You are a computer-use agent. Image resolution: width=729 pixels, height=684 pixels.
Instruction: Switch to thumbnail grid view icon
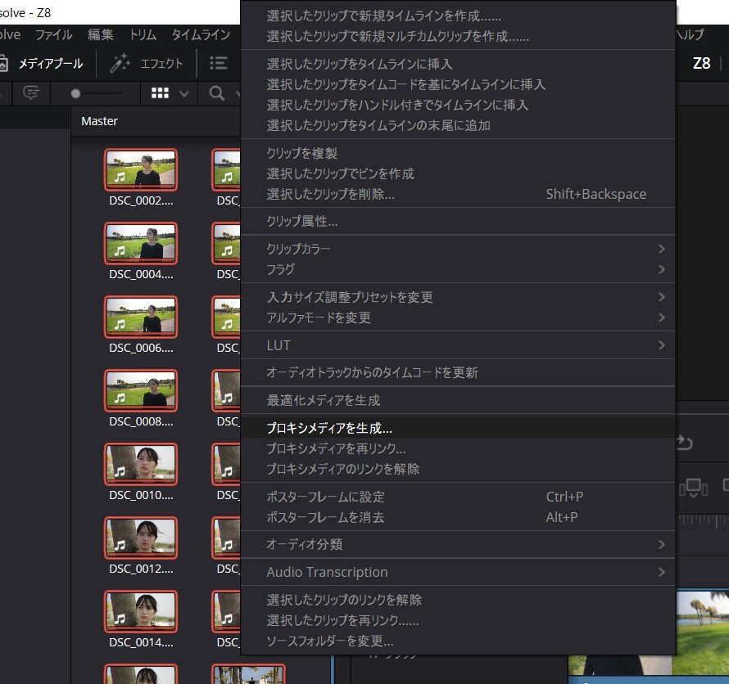click(x=160, y=93)
